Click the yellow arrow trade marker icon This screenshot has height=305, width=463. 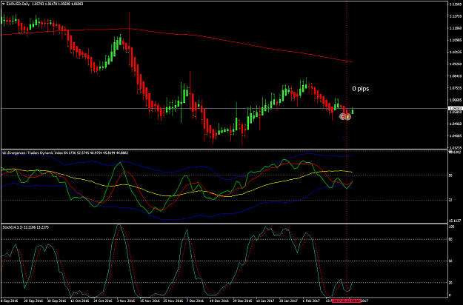pyautogui.click(x=348, y=117)
